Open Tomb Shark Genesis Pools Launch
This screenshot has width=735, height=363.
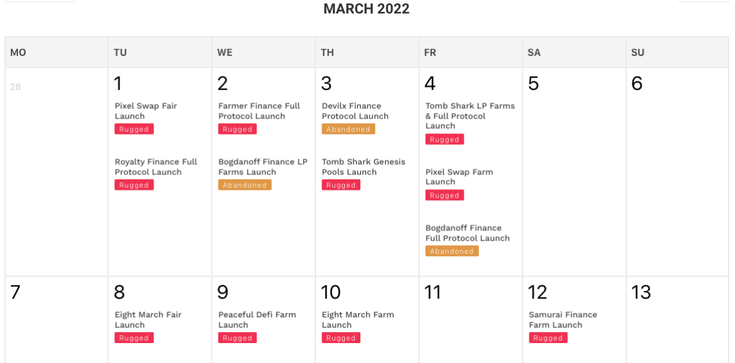pyautogui.click(x=364, y=167)
